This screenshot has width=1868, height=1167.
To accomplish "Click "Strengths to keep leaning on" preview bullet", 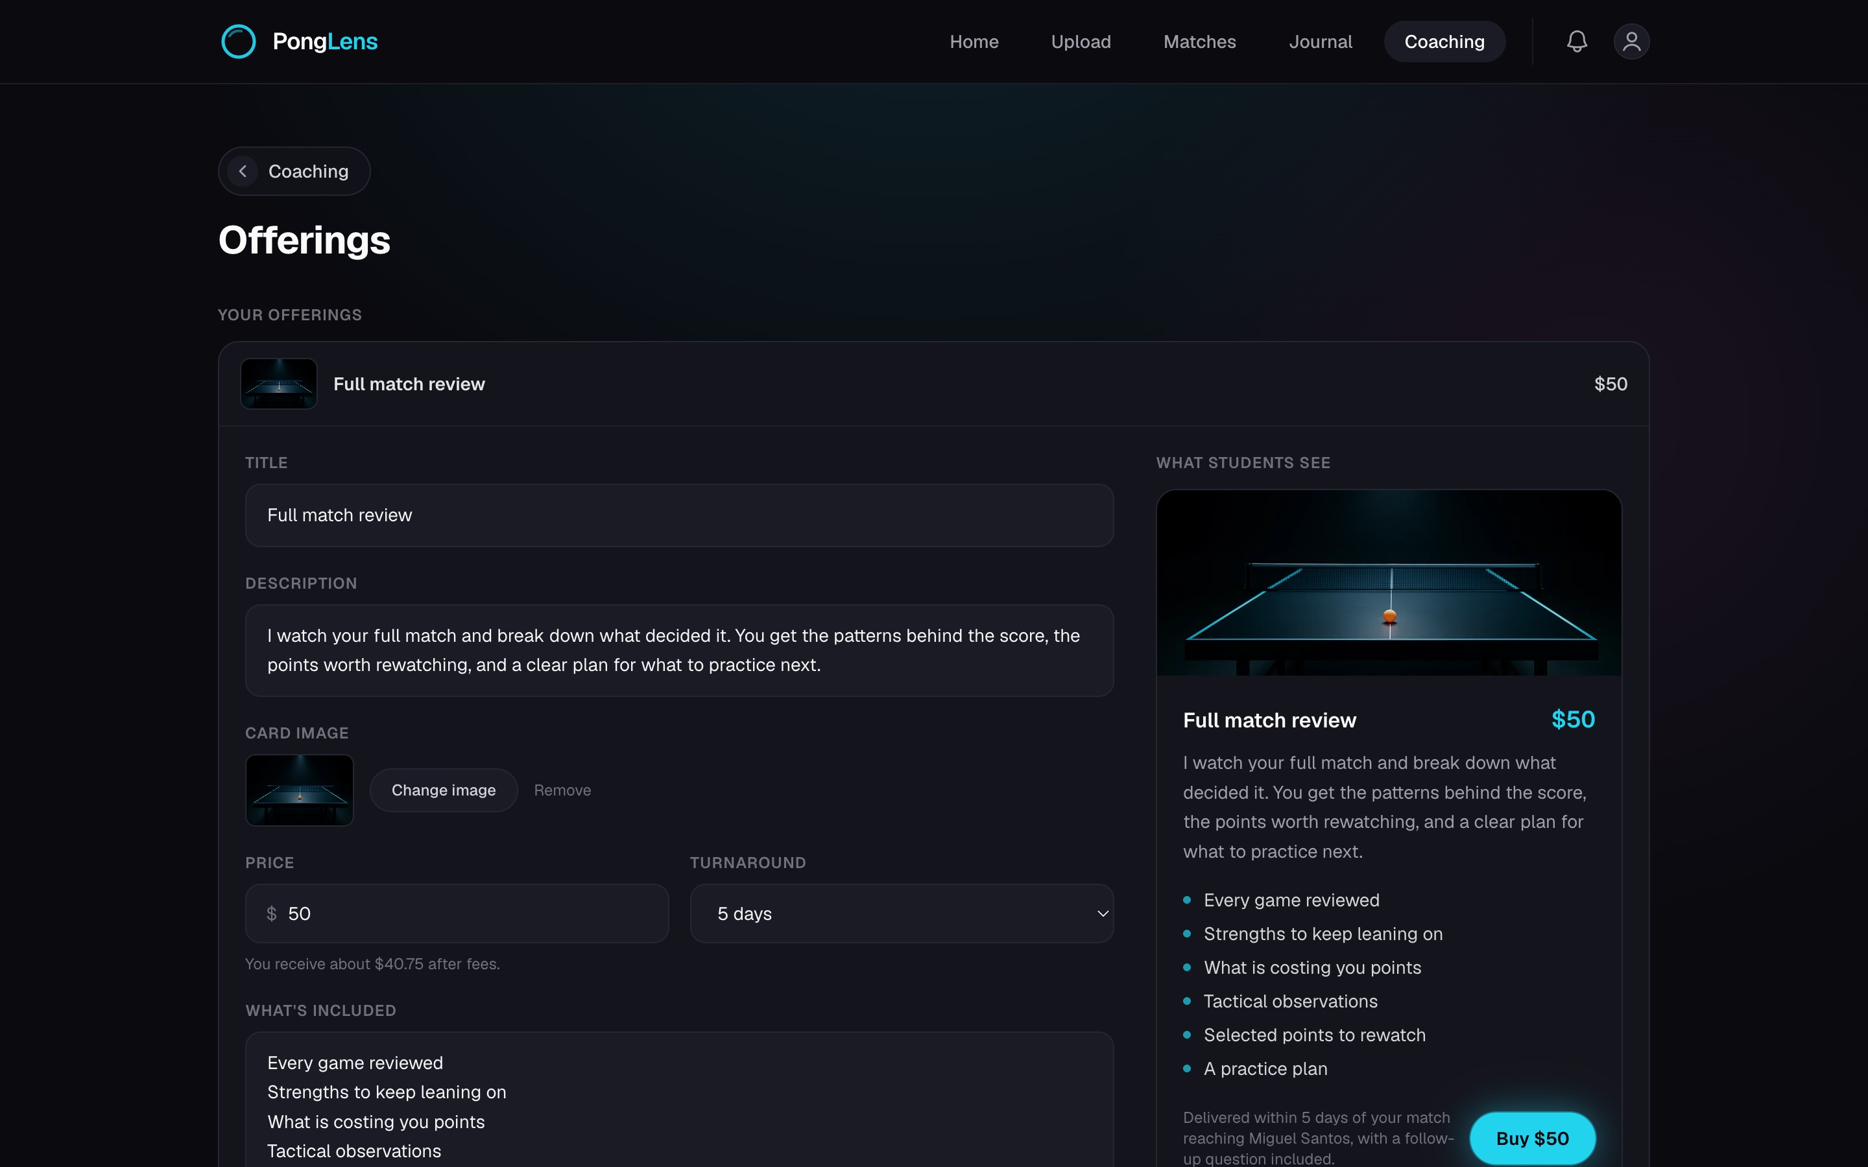I will coord(1323,934).
